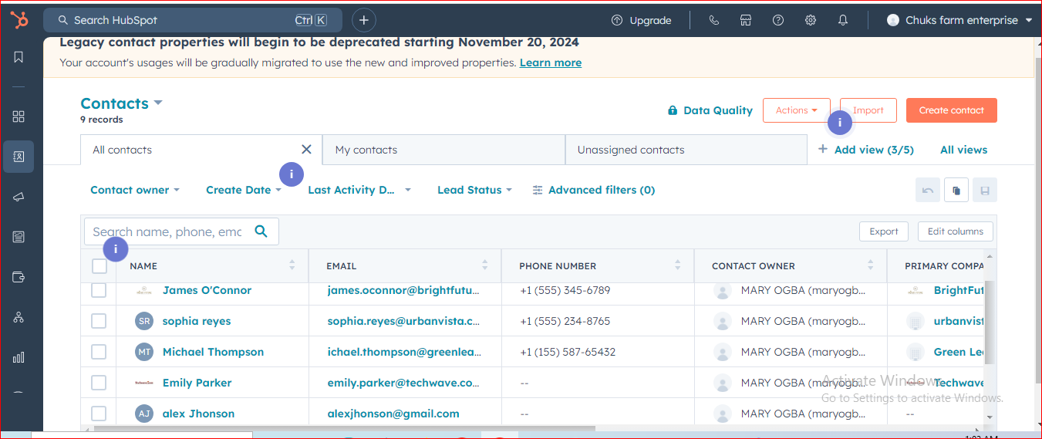1042x439 pixels.
Task: Click Add view (3/5)
Action: [x=865, y=150]
